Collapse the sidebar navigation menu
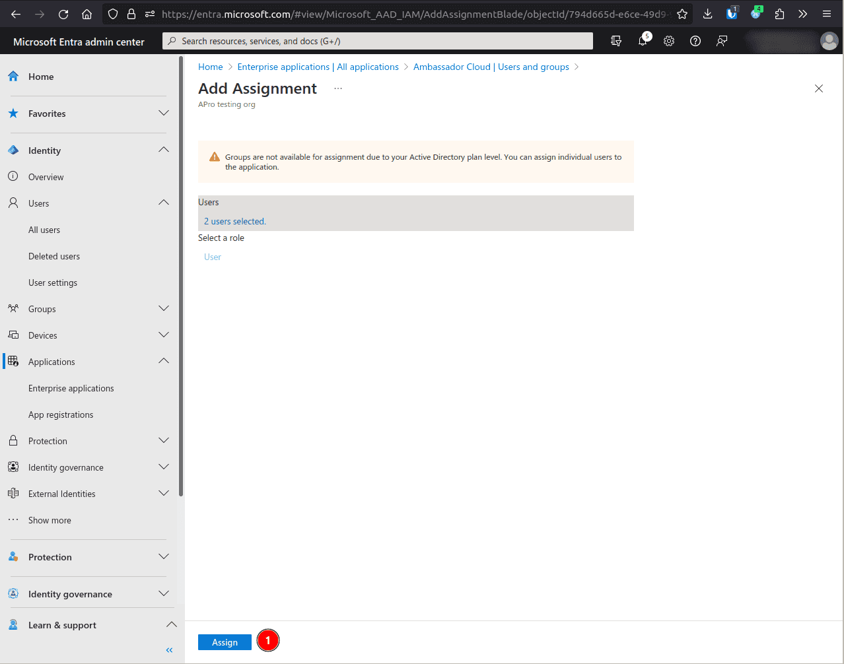Viewport: 844px width, 664px height. 169,650
